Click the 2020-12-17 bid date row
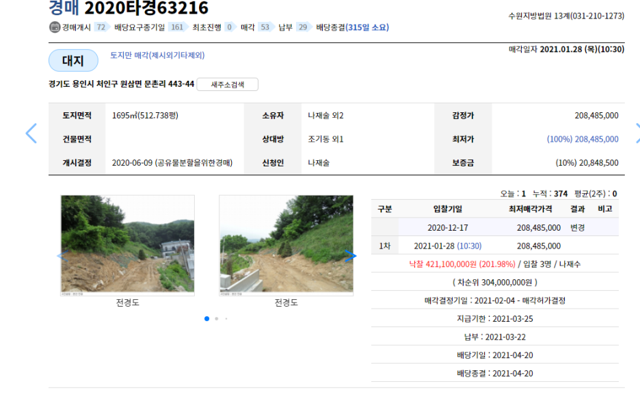The height and width of the screenshot is (397, 640). [494, 227]
